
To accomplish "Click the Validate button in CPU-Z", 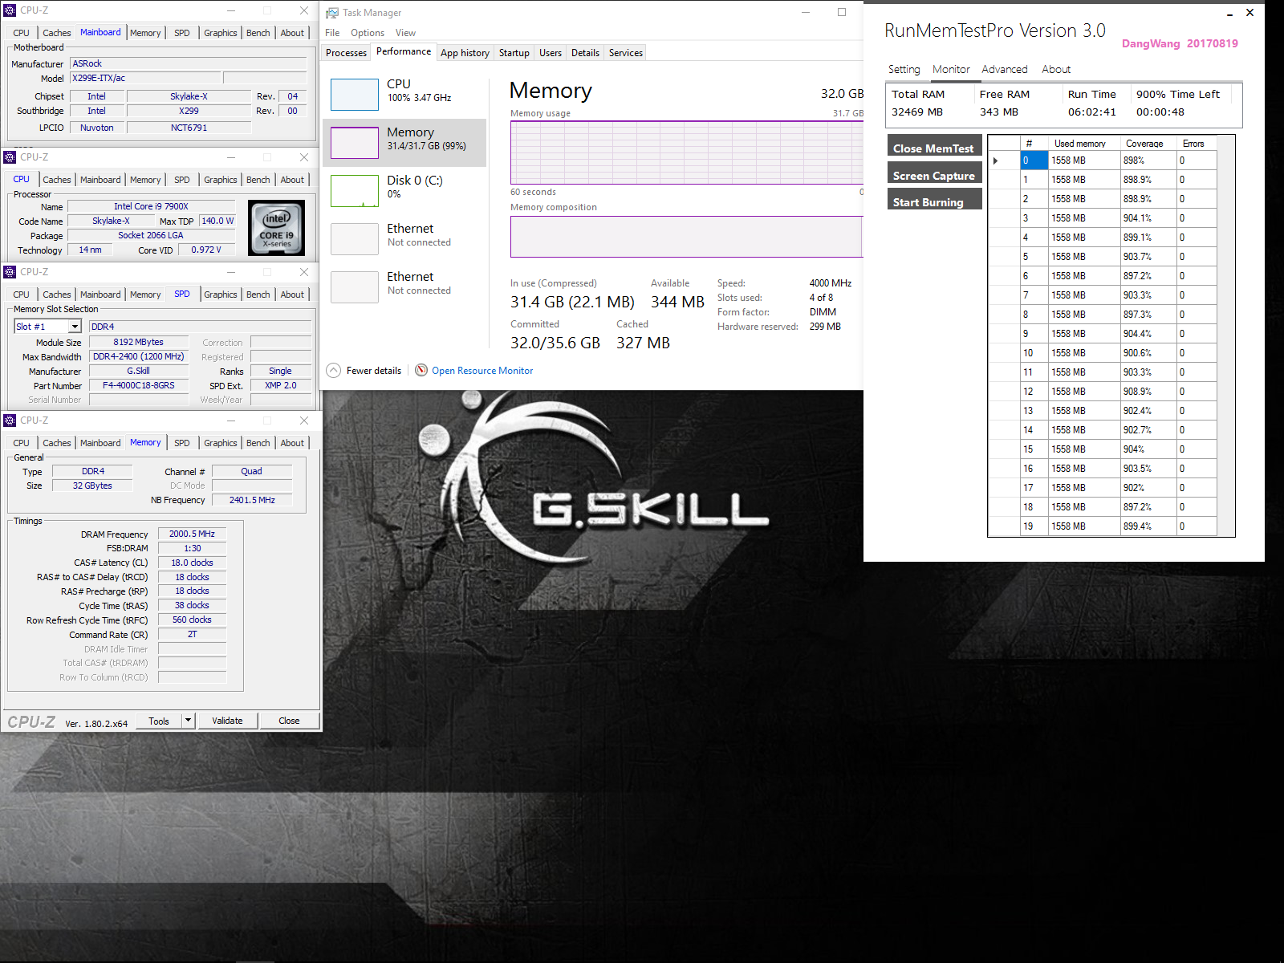I will click(227, 721).
